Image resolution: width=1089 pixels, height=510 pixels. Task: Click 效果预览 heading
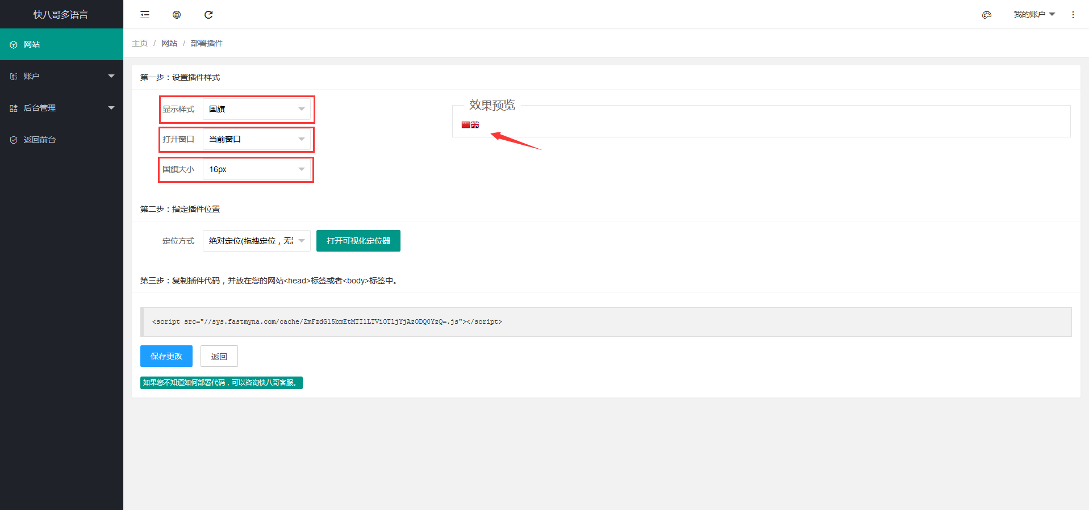(492, 105)
